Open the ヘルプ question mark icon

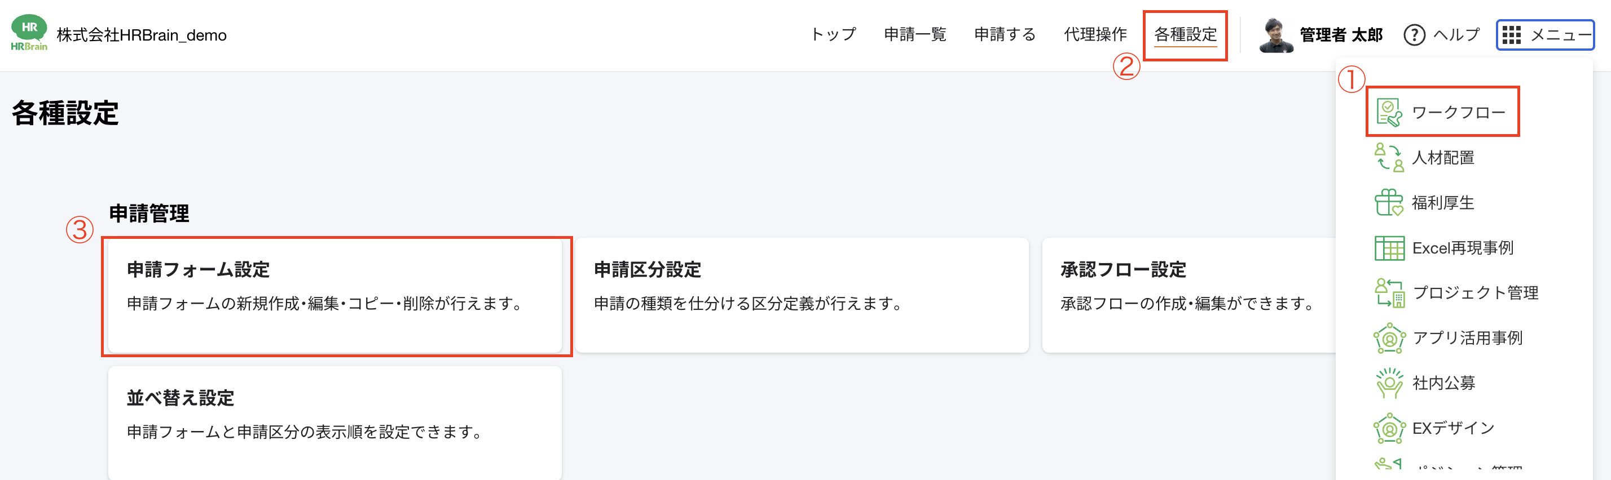[1415, 34]
